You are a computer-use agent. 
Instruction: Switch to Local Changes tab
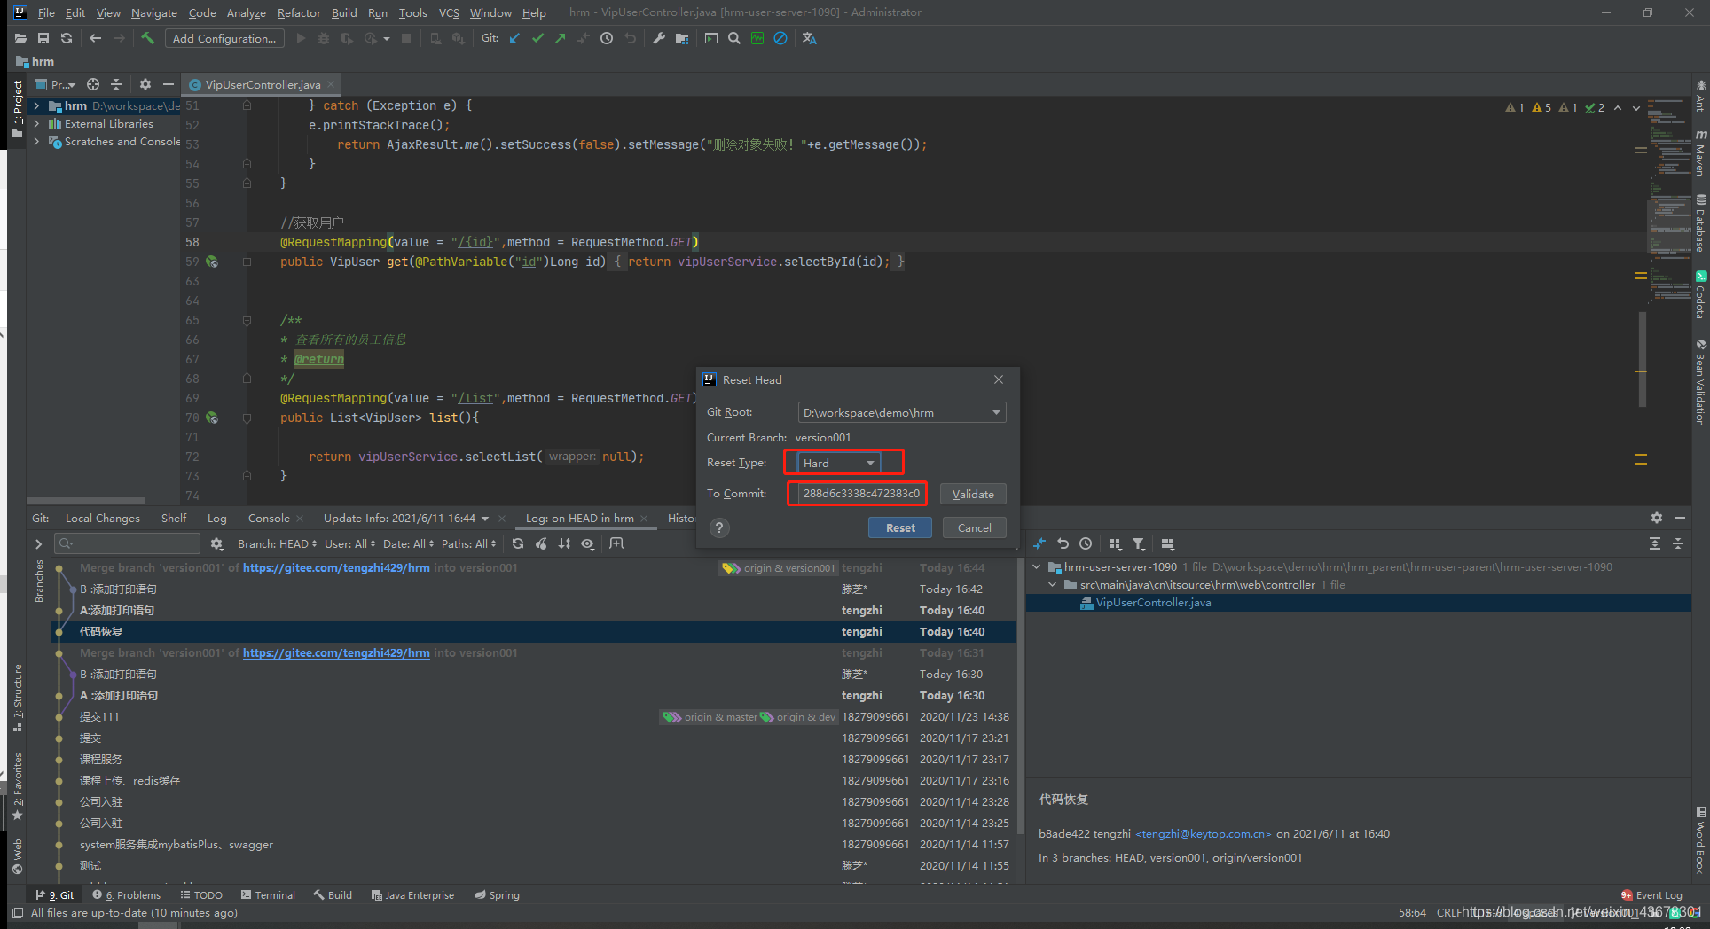[102, 518]
